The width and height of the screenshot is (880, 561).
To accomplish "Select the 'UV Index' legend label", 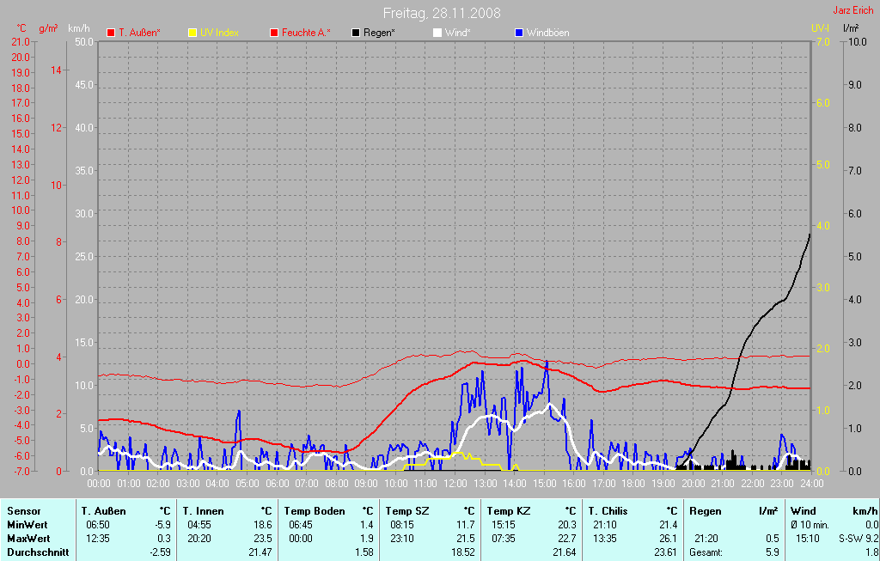I will point(219,33).
